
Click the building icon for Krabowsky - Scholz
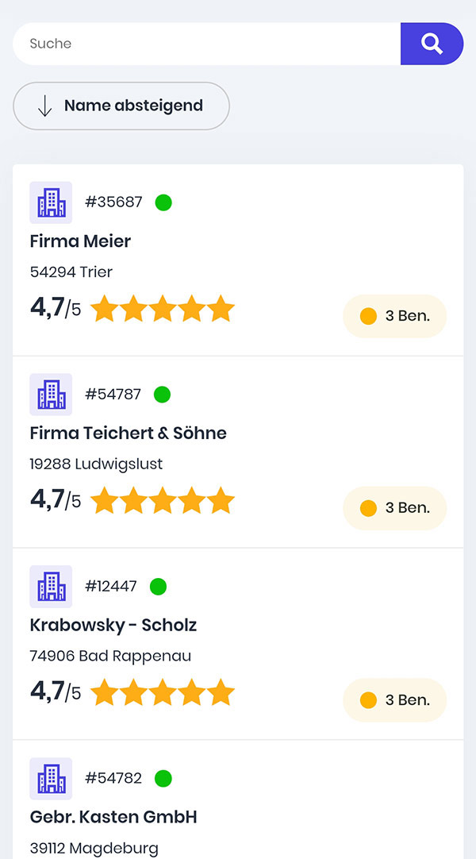click(x=51, y=587)
